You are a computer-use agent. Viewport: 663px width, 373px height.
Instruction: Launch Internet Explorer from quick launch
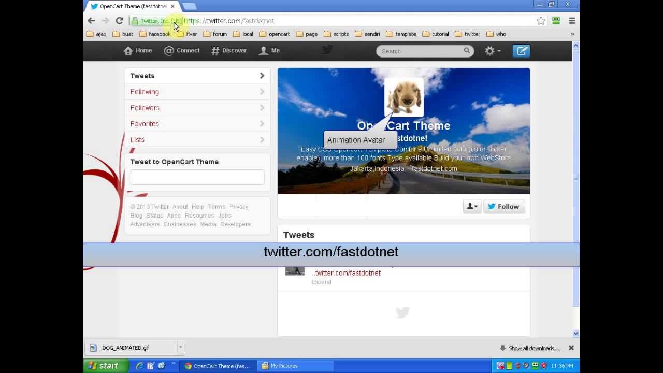139,366
